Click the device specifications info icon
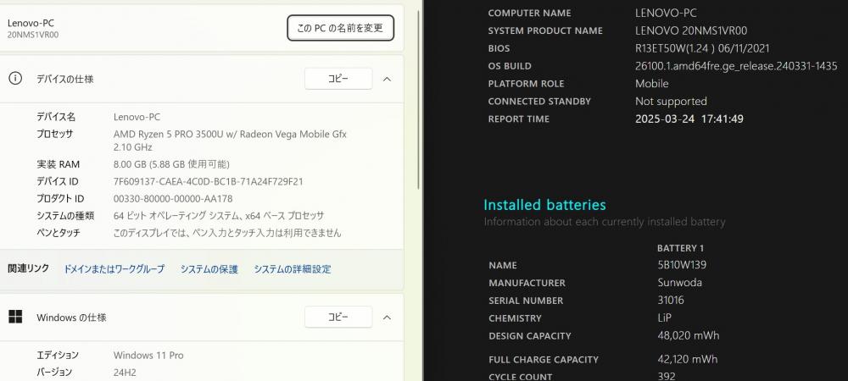The width and height of the screenshot is (848, 381). 15,79
